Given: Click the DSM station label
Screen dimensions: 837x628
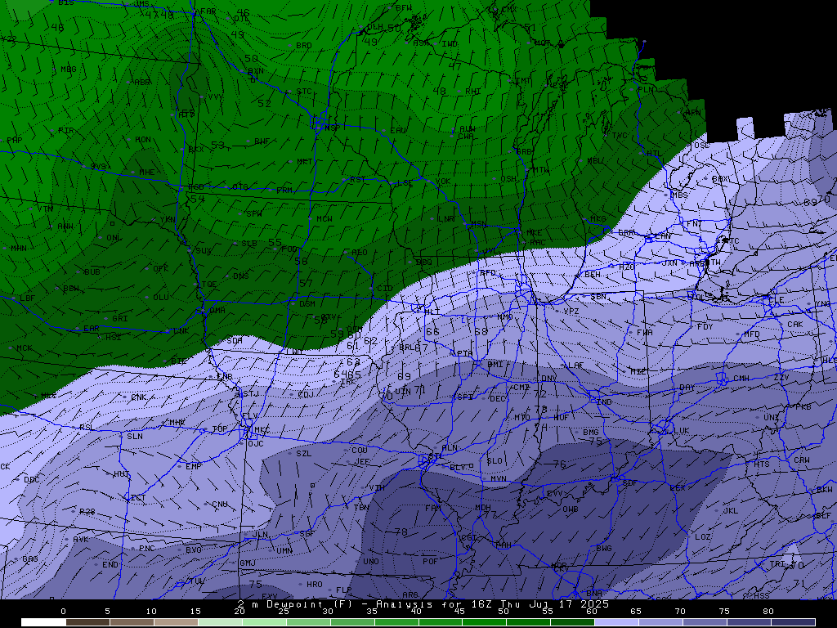Looking at the screenshot, I should click(x=307, y=304).
